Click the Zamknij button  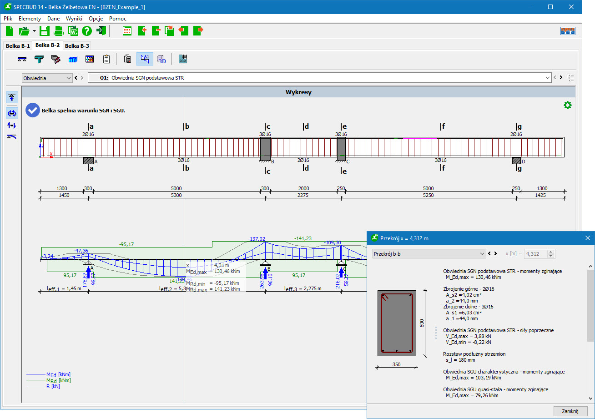pyautogui.click(x=570, y=411)
